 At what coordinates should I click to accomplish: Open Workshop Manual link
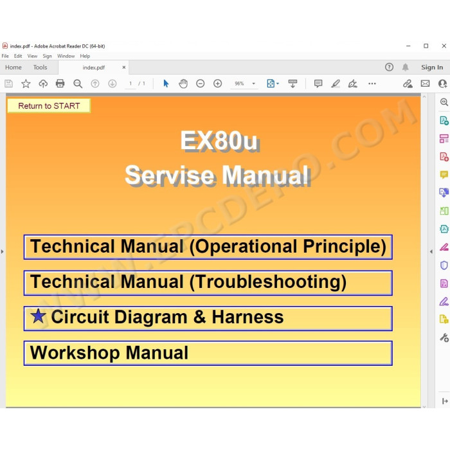click(x=208, y=353)
